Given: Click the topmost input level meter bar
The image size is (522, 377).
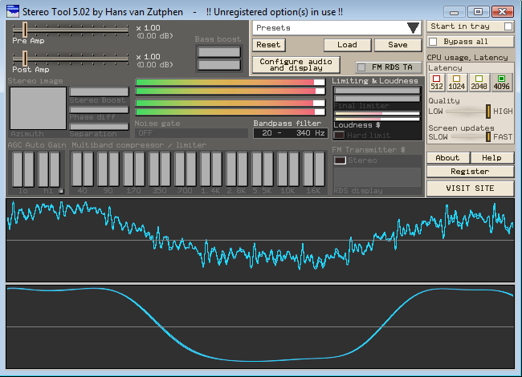Looking at the screenshot, I should click(x=230, y=82).
